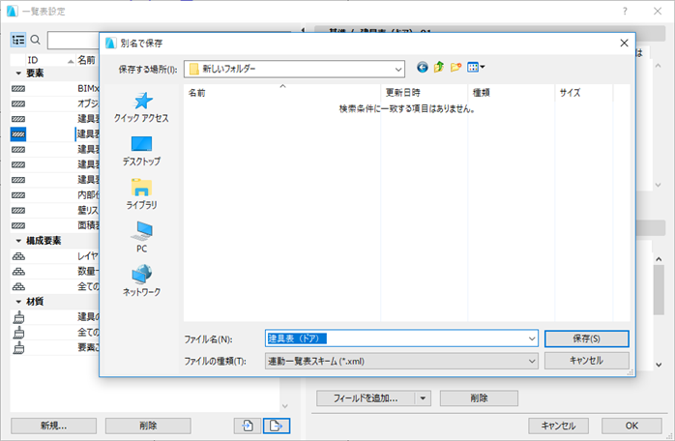Viewport: 675px width, 441px height.
Task: Click the search magnifier in scheme settings
Action: coord(36,40)
